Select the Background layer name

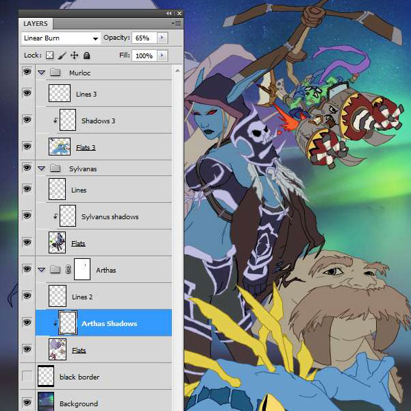[79, 404]
